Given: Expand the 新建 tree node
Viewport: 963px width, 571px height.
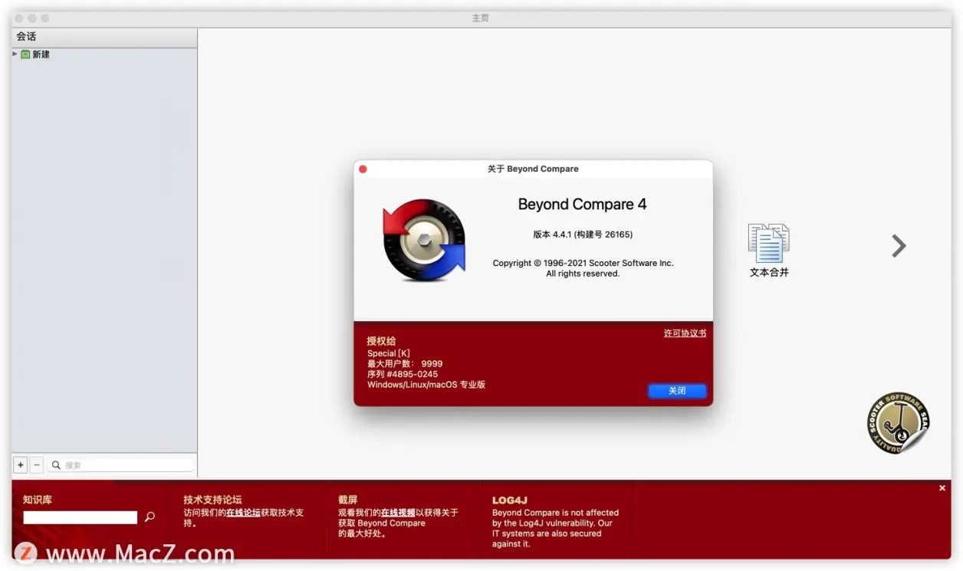Looking at the screenshot, I should pyautogui.click(x=15, y=54).
